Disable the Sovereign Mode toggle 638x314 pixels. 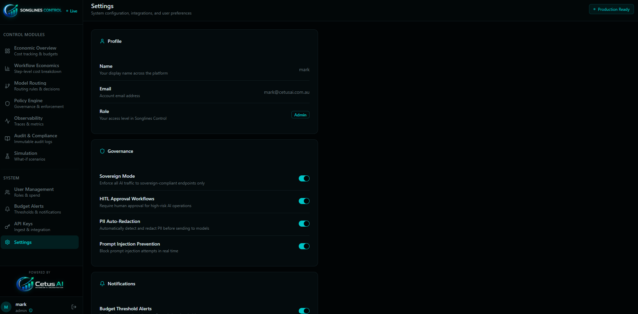pos(304,178)
